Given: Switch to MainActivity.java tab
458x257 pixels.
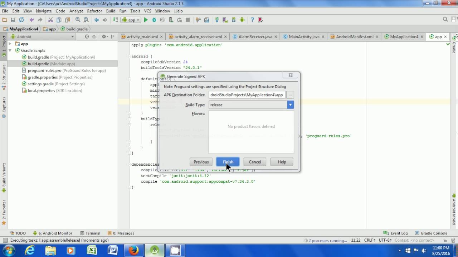Looking at the screenshot, I should (x=304, y=37).
